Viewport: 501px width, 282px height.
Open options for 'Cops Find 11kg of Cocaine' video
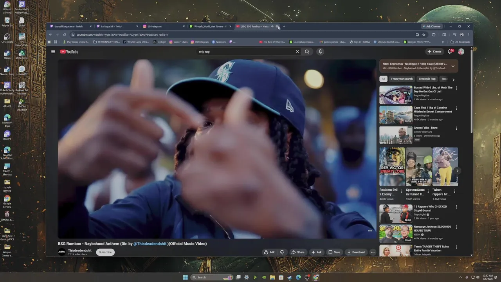pos(456,108)
